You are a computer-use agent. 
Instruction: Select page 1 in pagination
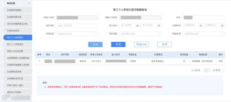point(206,70)
